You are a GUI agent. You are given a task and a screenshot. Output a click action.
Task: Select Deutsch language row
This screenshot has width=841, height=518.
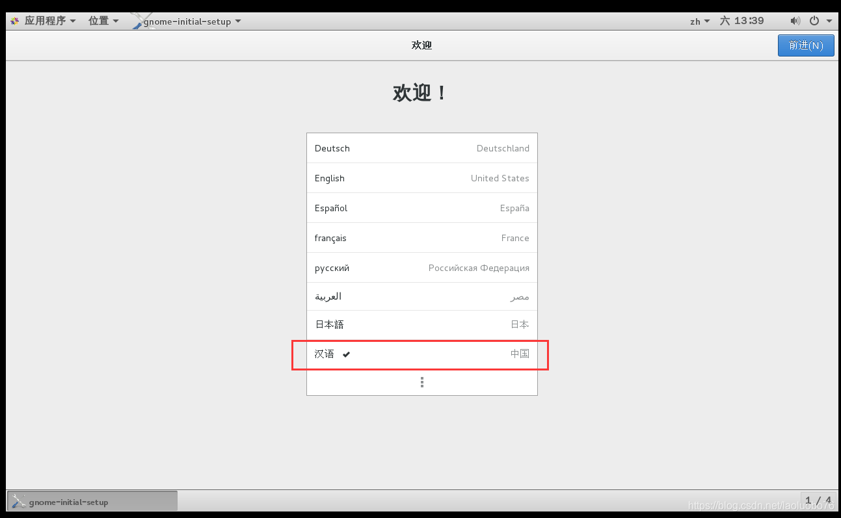[422, 148]
